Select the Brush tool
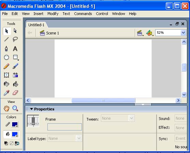Image resolution: width=190 pixels, height=153 pixels. click(15, 66)
